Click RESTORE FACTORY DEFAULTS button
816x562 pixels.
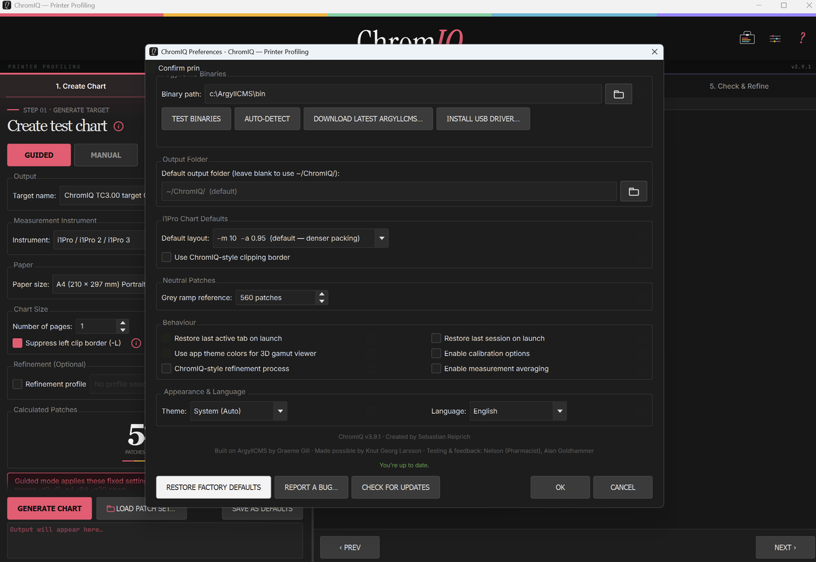(x=214, y=487)
